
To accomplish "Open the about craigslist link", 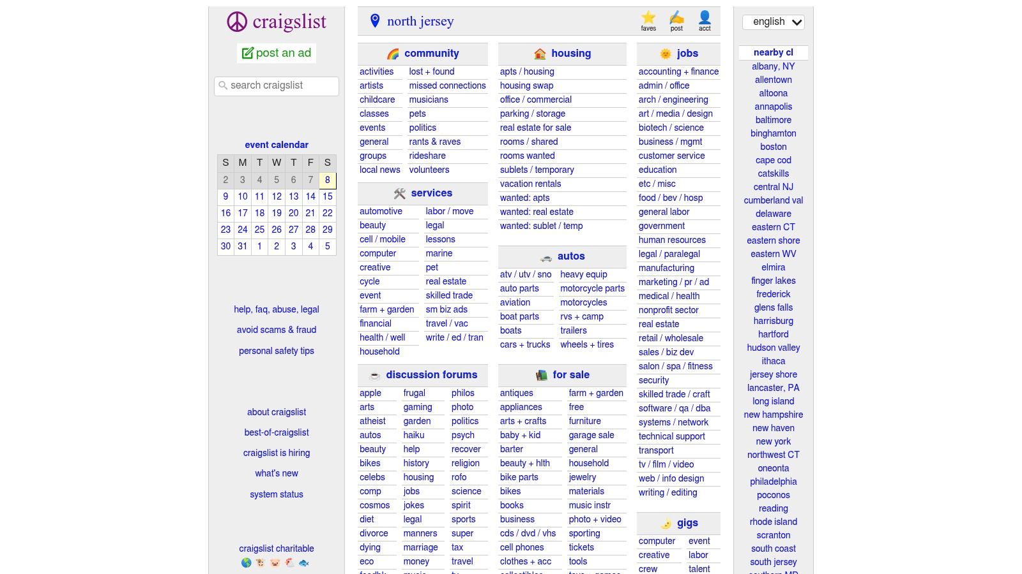I will tap(277, 413).
